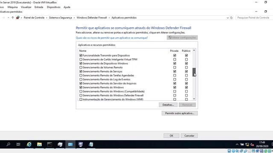Open the Visualizar menu
This screenshot has height=153, width=273.
(x=26, y=7)
